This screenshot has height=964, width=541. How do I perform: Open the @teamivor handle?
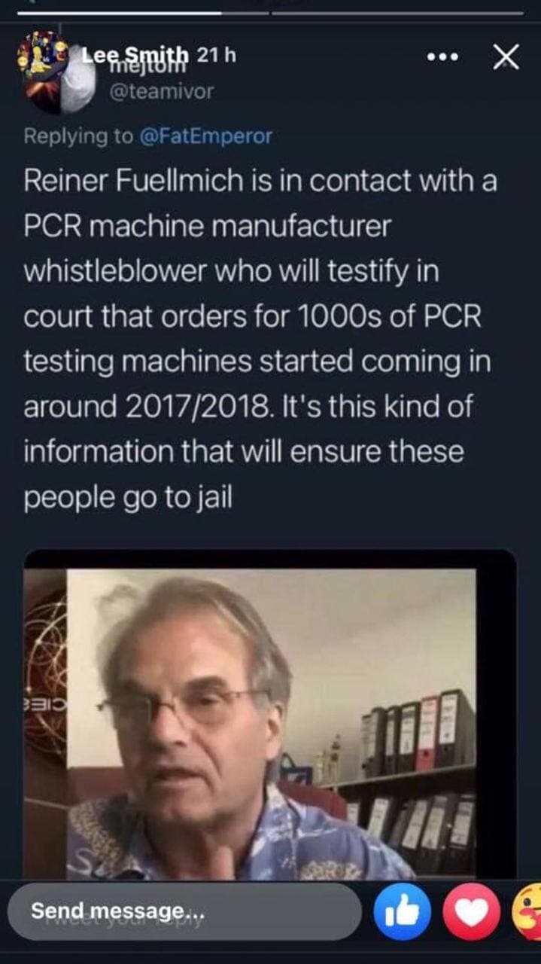tap(162, 91)
